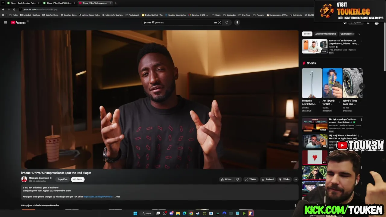Image resolution: width=386 pixels, height=217 pixels.
Task: Switch to iStores Apple Premium Partner tab
Action: coord(23,3)
